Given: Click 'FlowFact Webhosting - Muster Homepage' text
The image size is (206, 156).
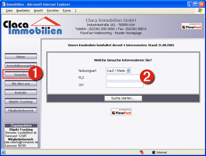Looking at the screenshot, I should click(111, 33).
